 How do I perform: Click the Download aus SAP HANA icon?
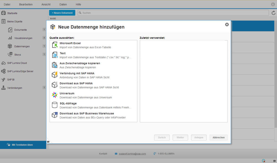pyautogui.click(x=55, y=85)
